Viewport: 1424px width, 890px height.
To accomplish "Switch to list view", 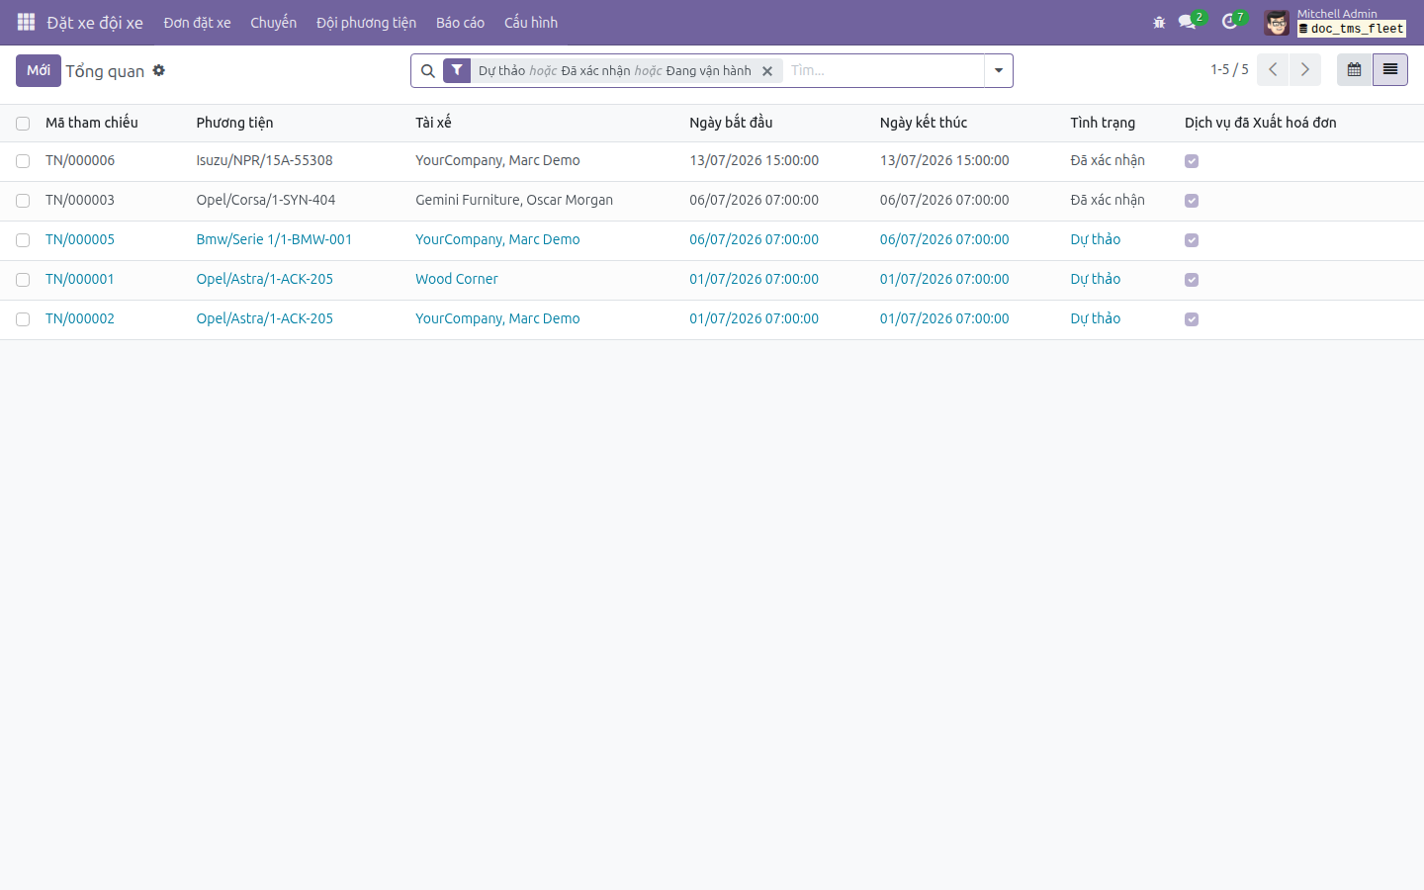I will point(1390,70).
